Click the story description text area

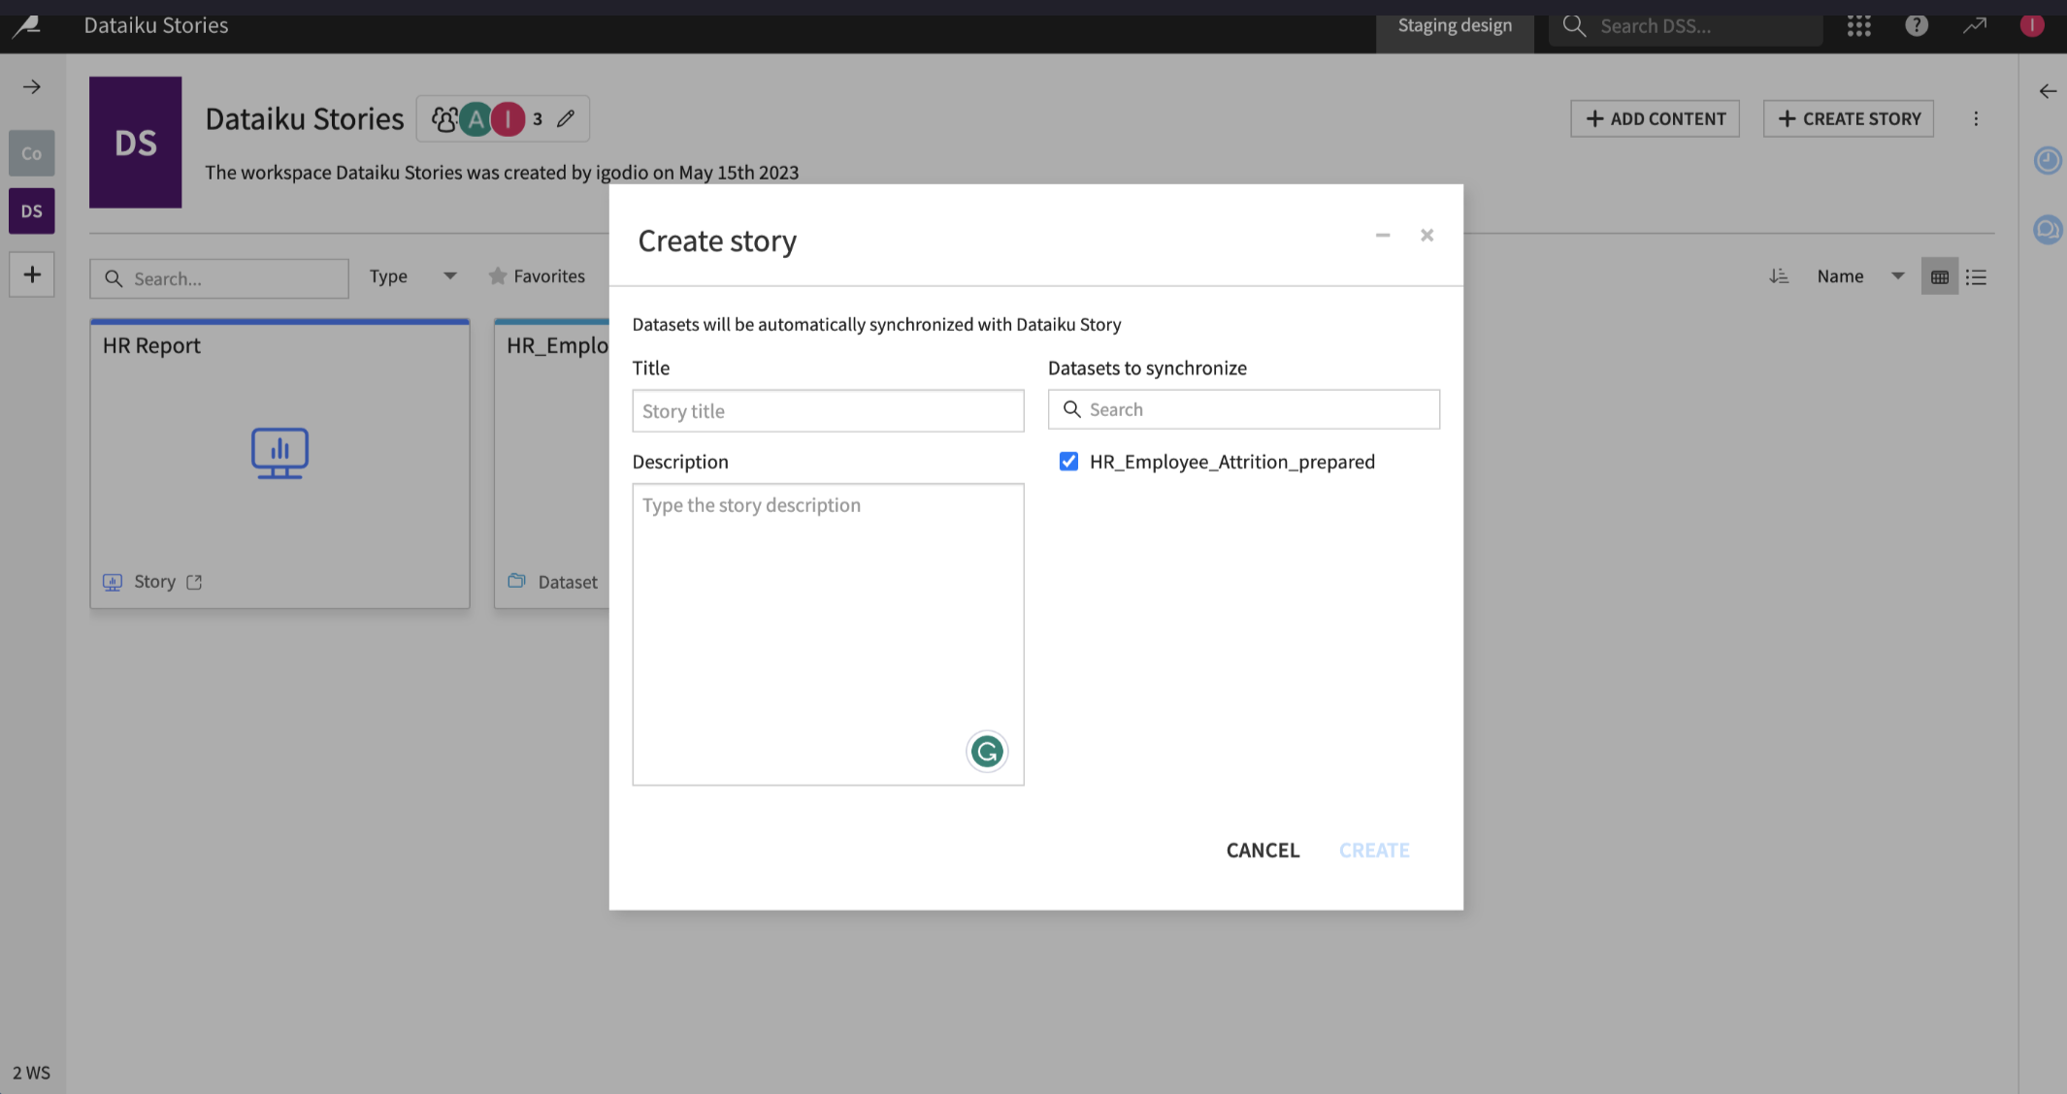828,634
